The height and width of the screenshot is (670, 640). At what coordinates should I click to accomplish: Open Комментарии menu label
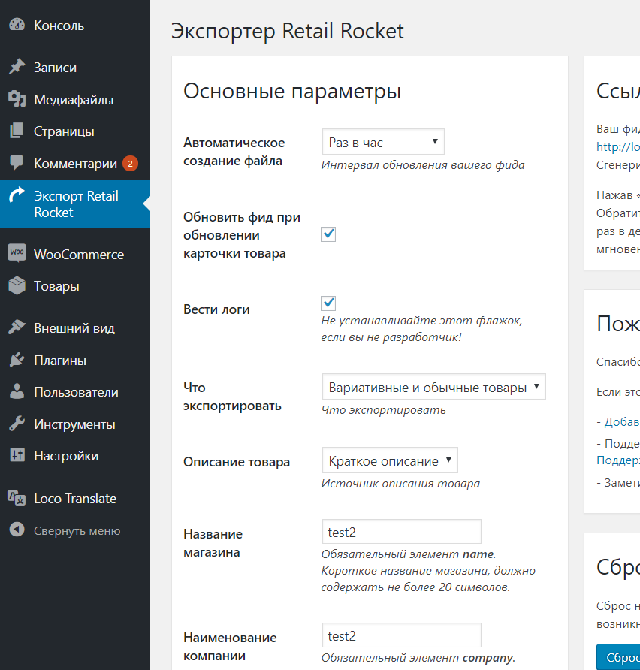[x=76, y=164]
